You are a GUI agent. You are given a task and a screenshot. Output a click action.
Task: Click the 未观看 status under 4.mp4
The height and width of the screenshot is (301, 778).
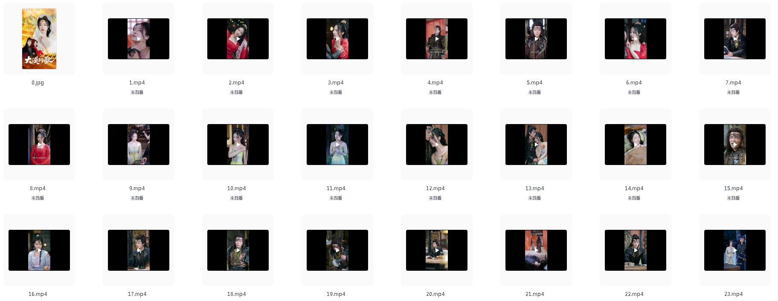(435, 93)
